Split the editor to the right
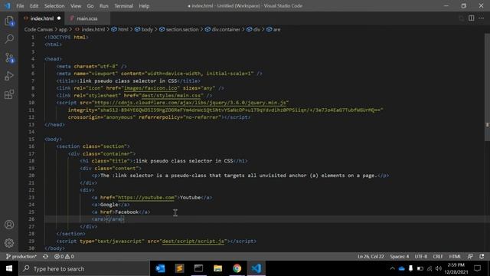The image size is (490, 276). click(472, 18)
